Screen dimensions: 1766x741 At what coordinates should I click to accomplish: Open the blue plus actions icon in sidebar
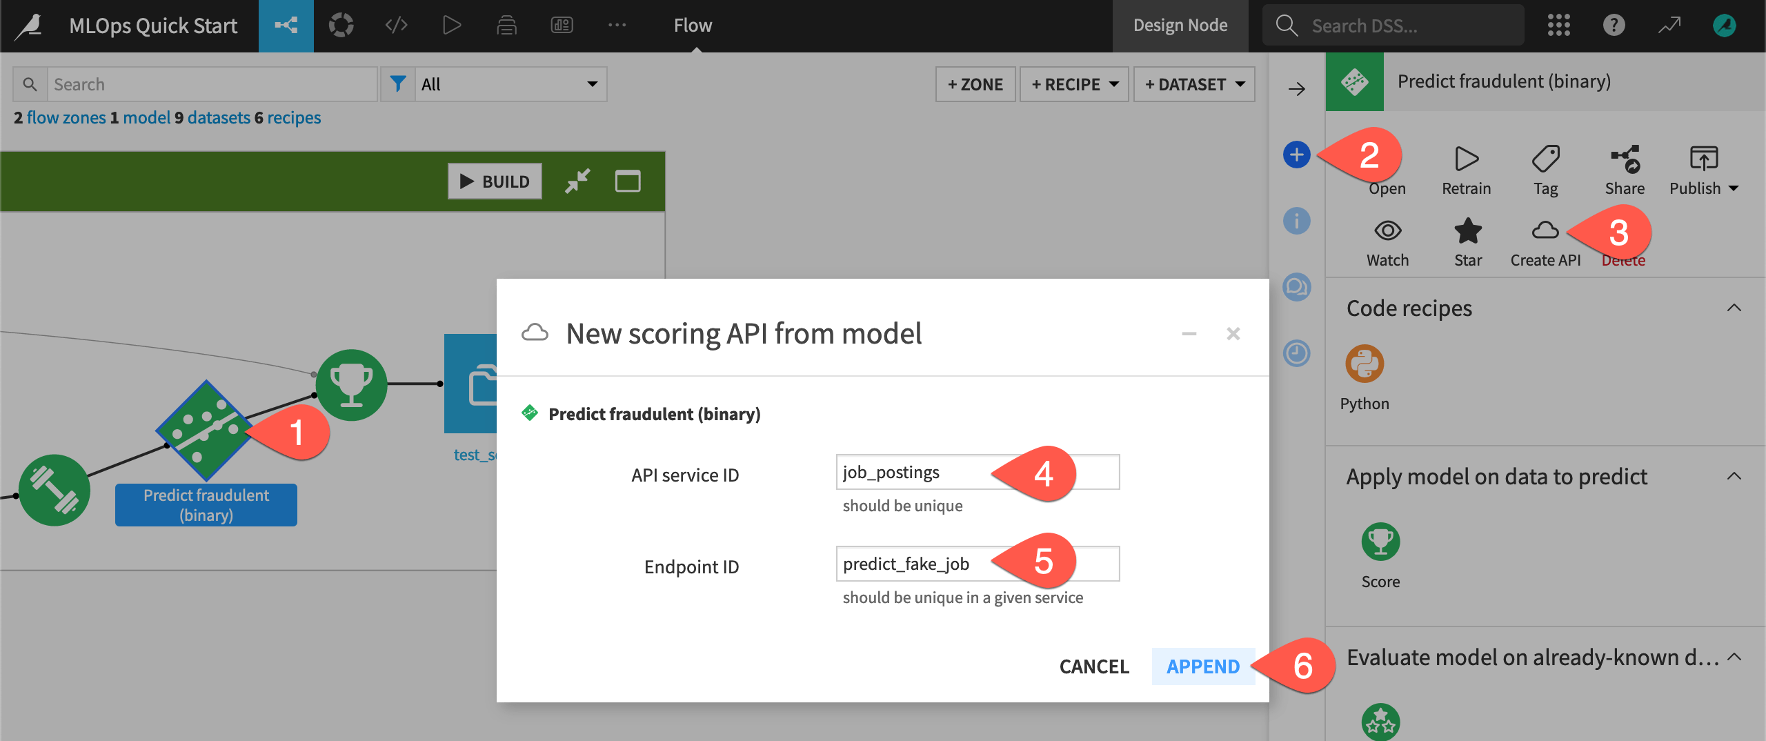pyautogui.click(x=1298, y=155)
